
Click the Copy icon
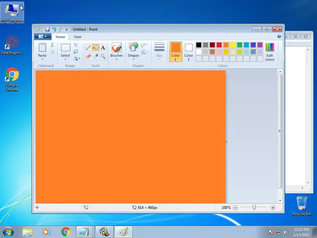tap(52, 52)
